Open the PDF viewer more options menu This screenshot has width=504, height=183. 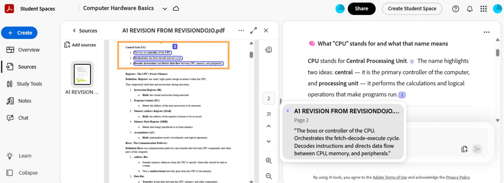(241, 30)
